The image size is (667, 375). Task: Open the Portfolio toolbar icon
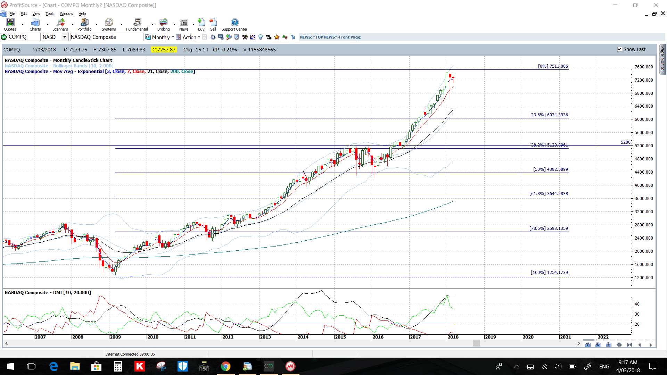pos(84,25)
